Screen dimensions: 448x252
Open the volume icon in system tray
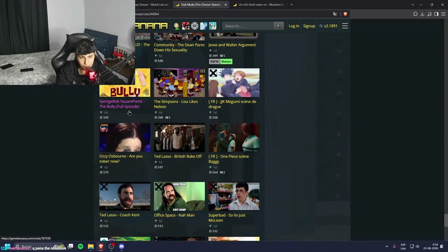tap(417, 246)
